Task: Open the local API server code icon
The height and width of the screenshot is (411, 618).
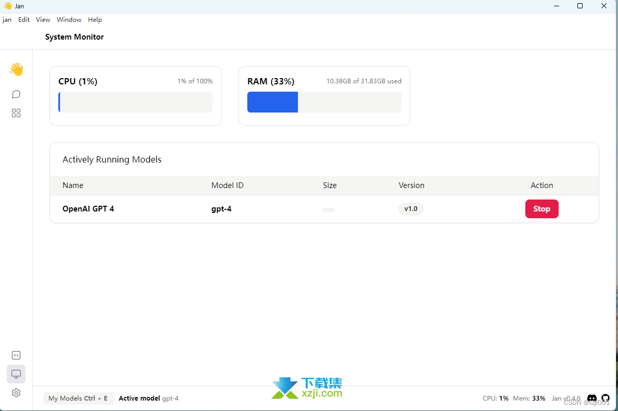Action: [16, 355]
